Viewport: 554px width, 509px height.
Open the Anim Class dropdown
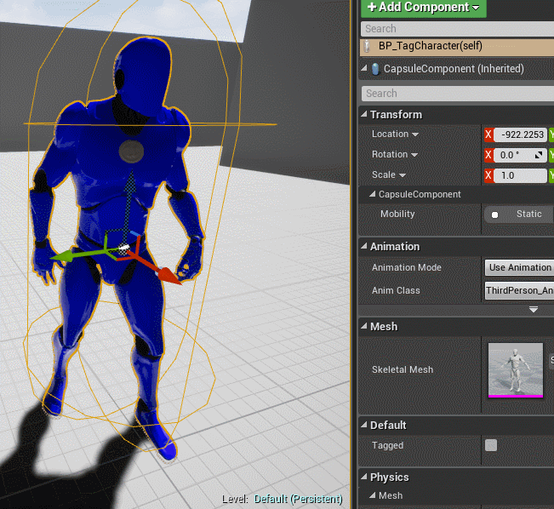[519, 290]
